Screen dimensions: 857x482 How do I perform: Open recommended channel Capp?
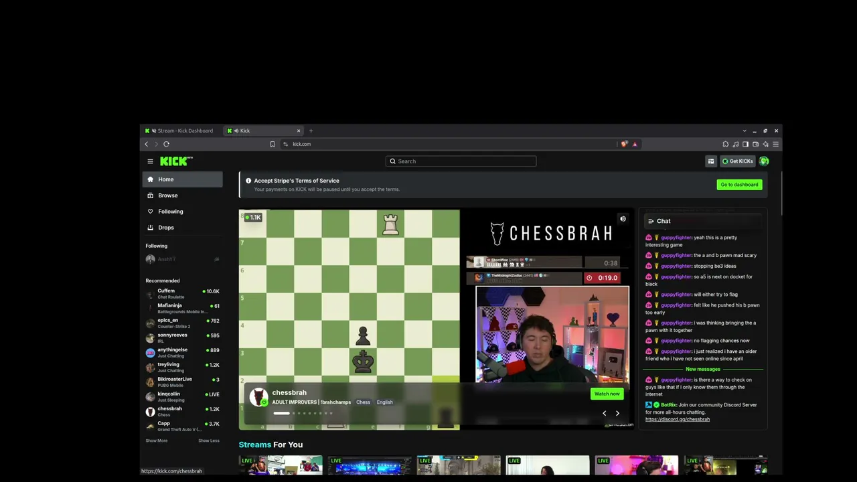[182, 426]
